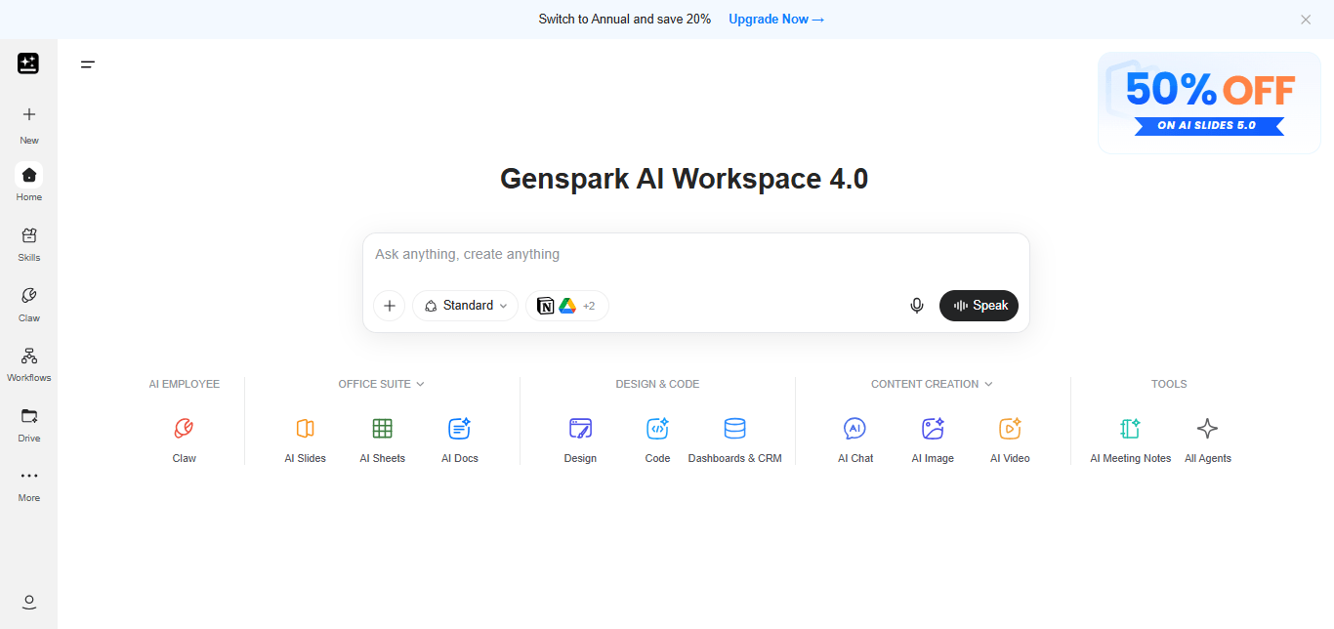Open the user profile icon
1334x629 pixels.
click(x=29, y=602)
